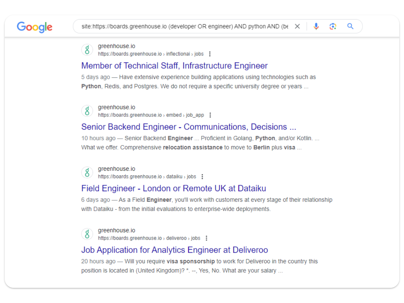404x303 pixels.
Task: Click boards.greenhouse.io inflectionai jobs URL breadcrumb
Action: 150,54
